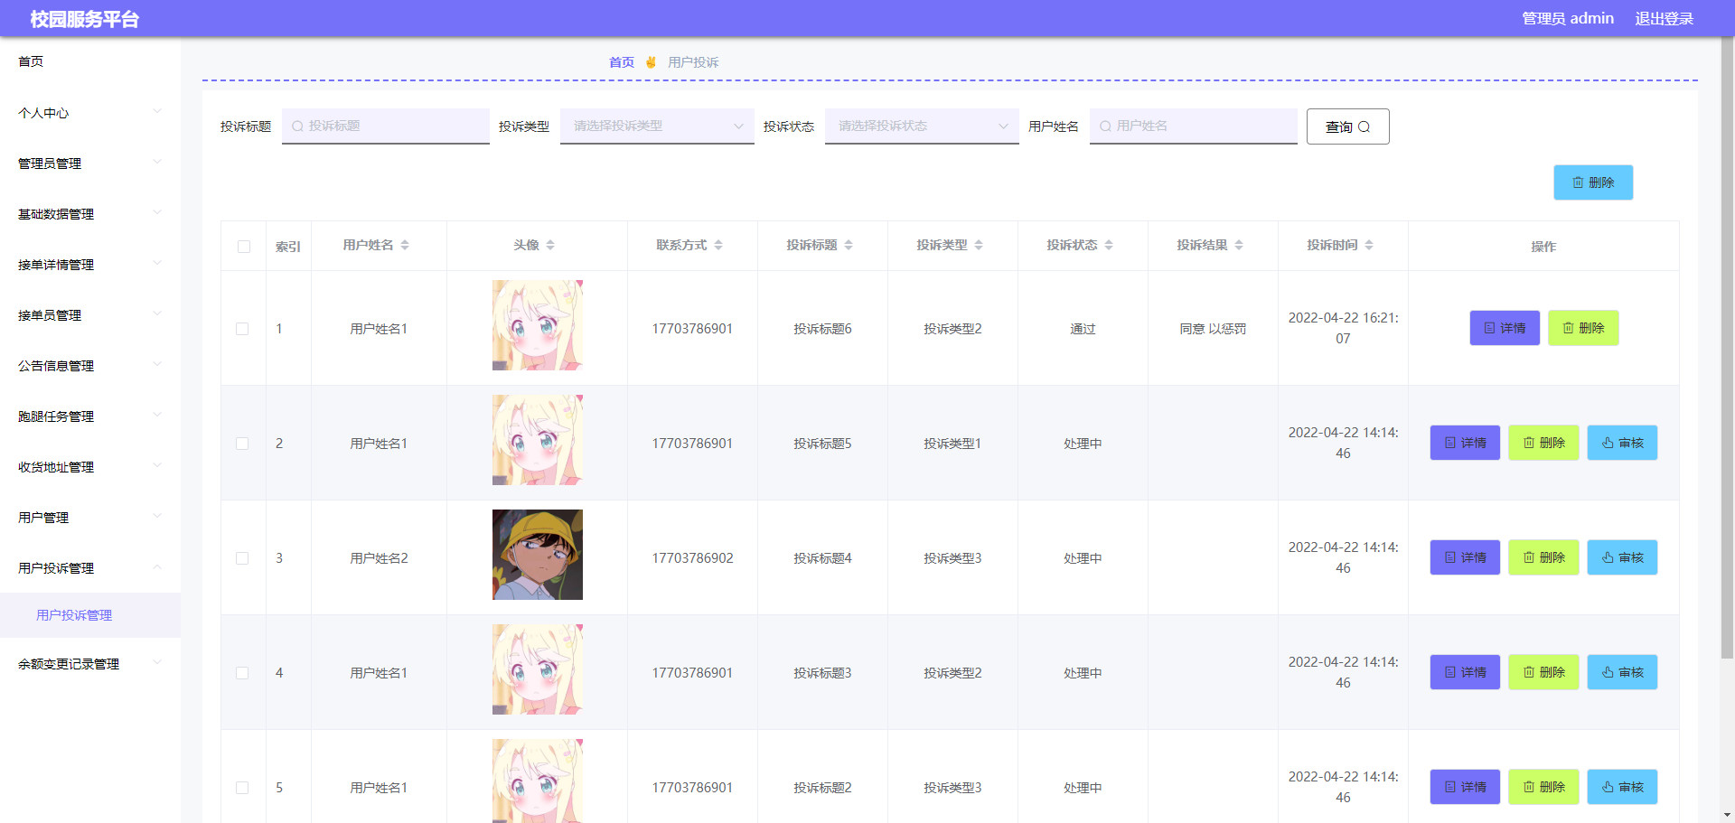
Task: Click the hand emoji icon in breadcrumb
Action: tap(651, 62)
